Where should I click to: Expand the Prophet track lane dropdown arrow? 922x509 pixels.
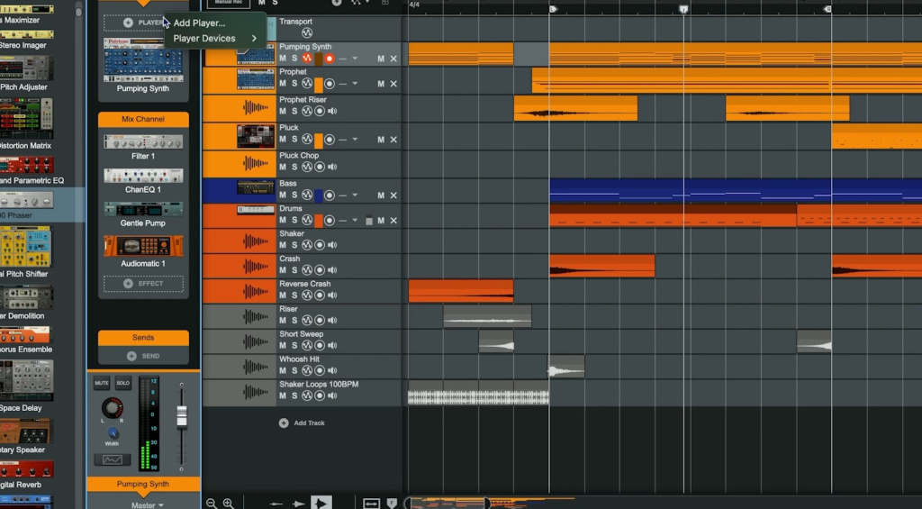coord(355,84)
